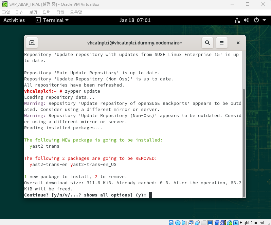The height and width of the screenshot is (225, 271).
Task: Click the Right Control host key label
Action: click(x=252, y=223)
